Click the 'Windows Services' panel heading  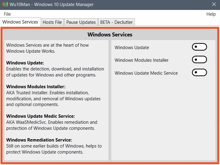click(x=110, y=35)
